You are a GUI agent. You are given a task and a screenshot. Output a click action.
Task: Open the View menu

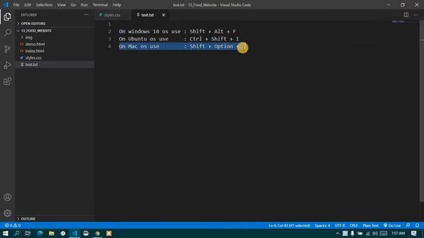[x=62, y=5]
